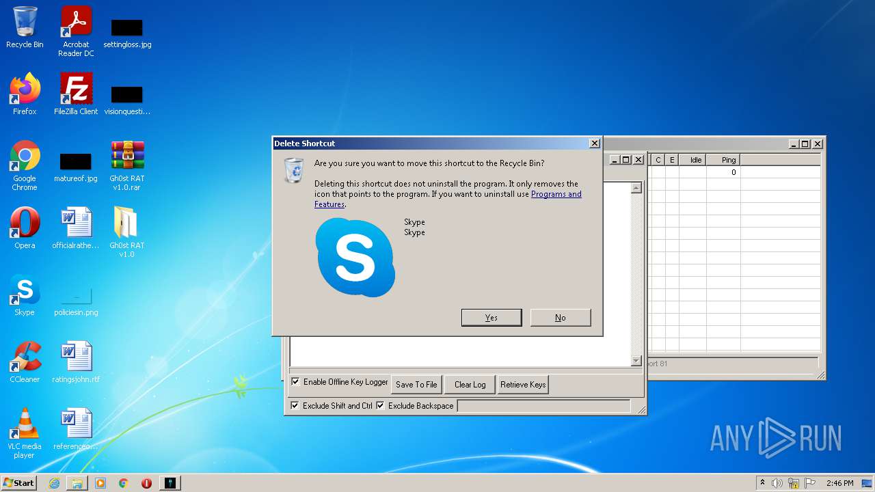Select the visionquesti... desktop file
The height and width of the screenshot is (492, 875).
click(127, 100)
